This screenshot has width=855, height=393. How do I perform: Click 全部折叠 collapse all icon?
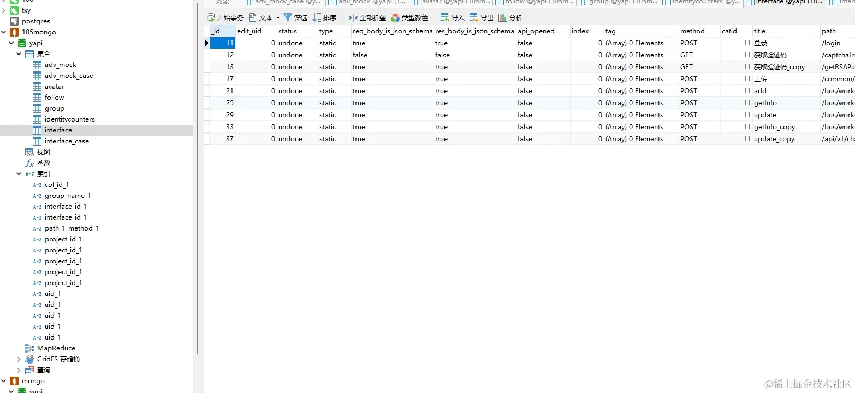point(353,17)
